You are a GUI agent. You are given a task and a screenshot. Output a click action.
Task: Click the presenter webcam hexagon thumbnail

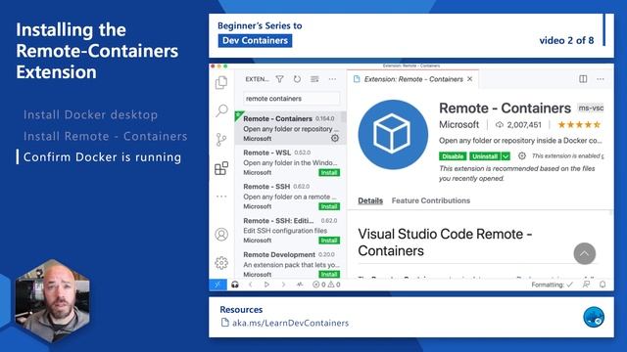click(x=52, y=301)
